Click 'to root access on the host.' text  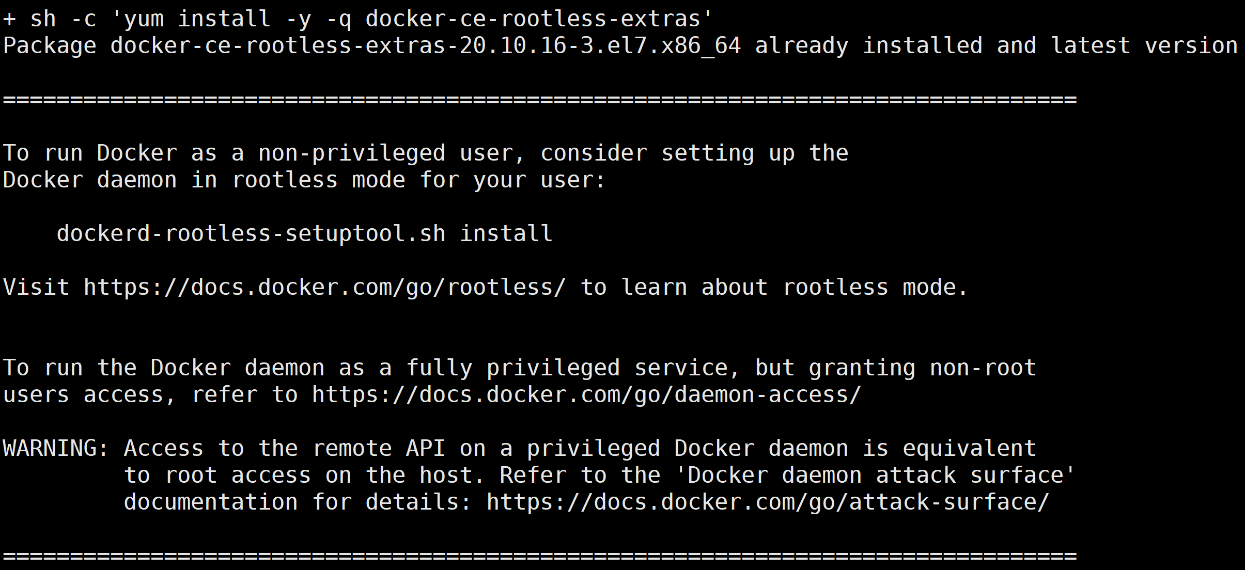tap(304, 476)
